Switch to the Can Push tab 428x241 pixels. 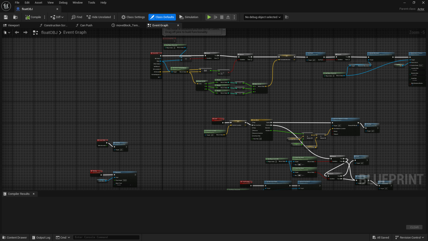click(x=84, y=25)
